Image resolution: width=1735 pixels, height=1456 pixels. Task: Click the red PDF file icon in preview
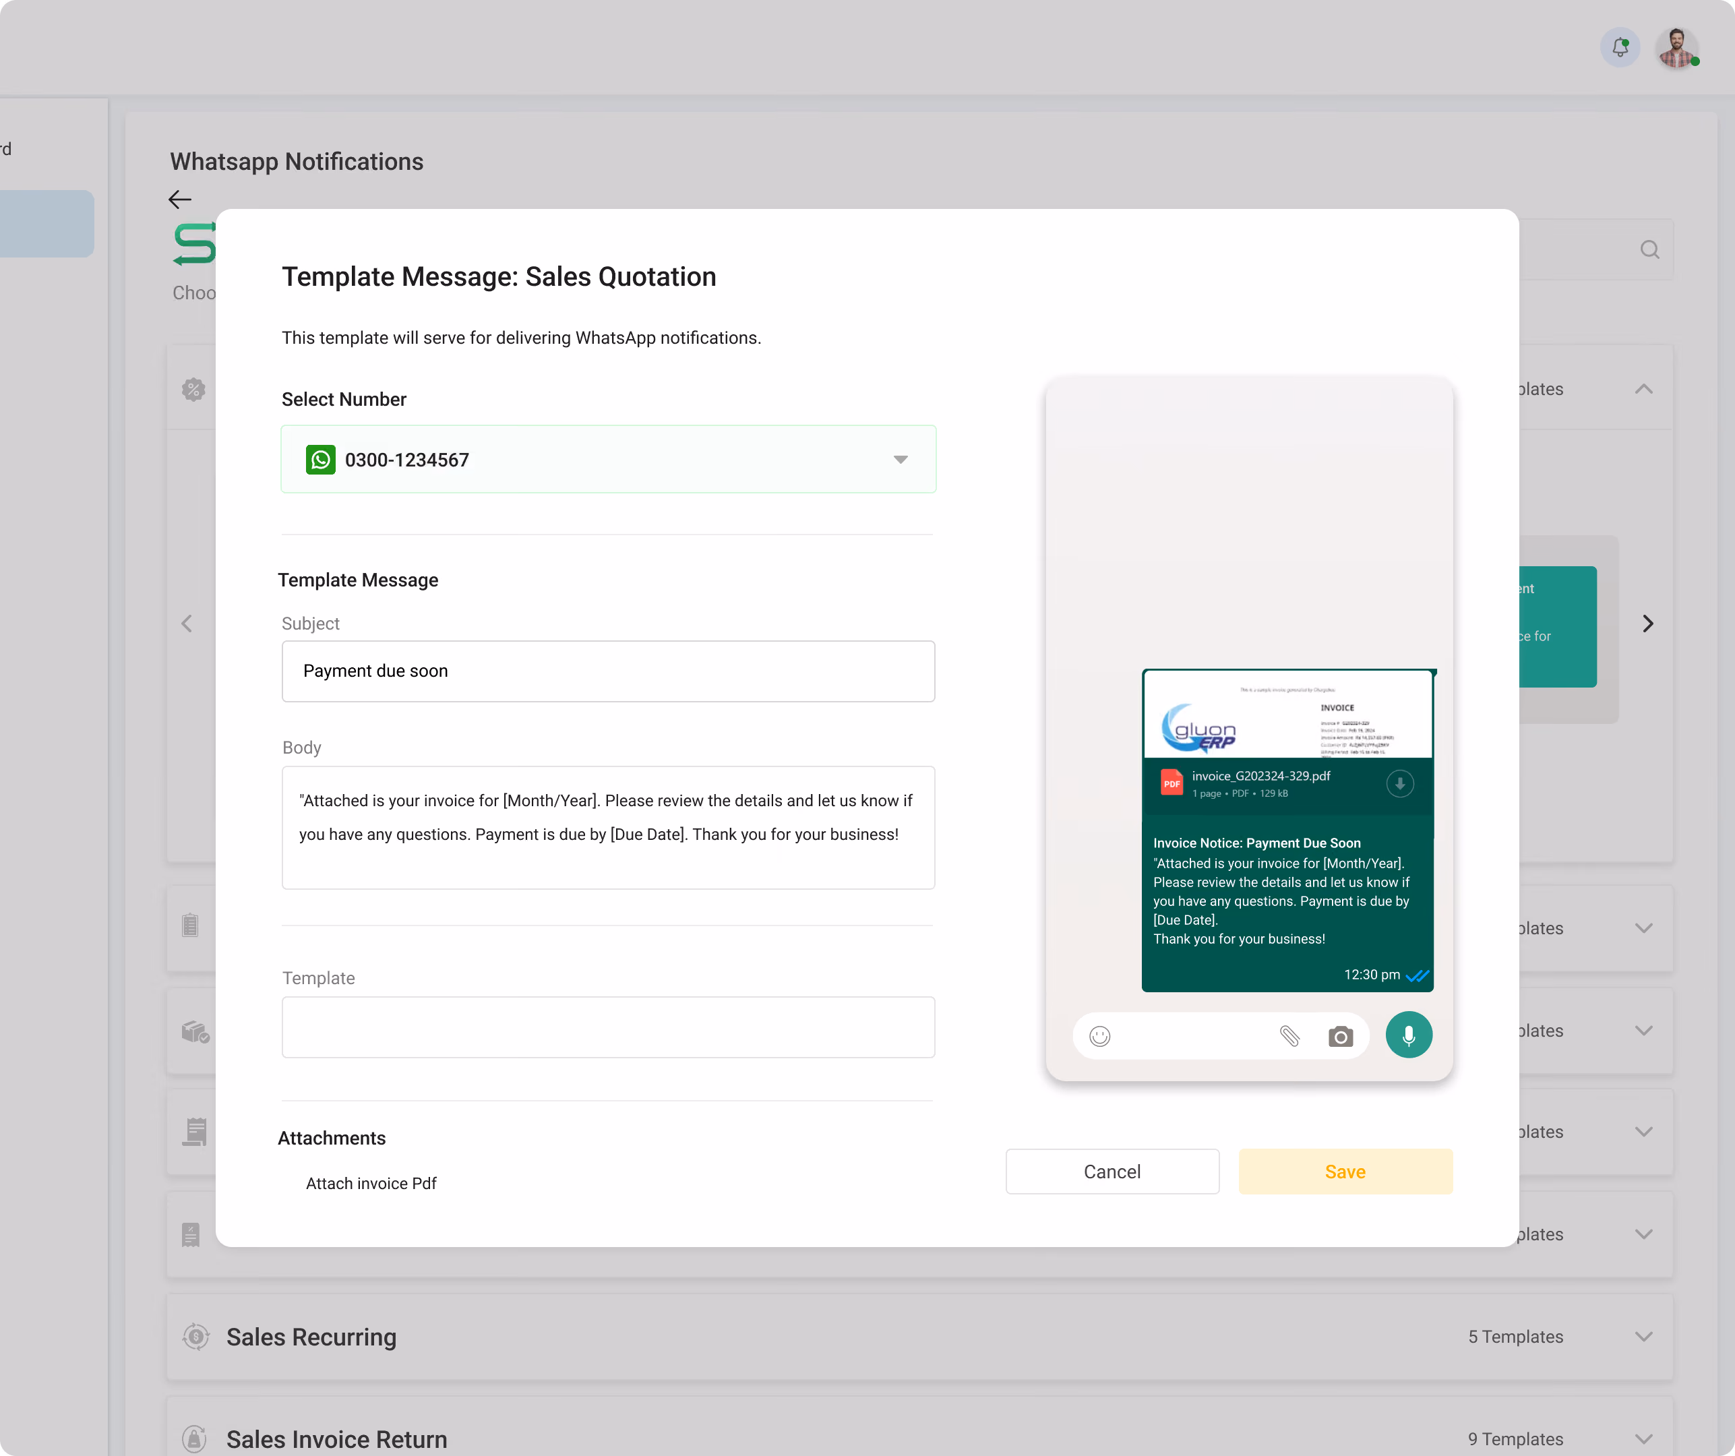pyautogui.click(x=1171, y=783)
